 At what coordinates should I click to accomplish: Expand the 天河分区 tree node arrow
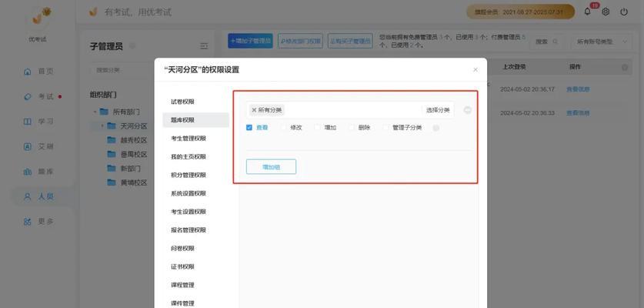point(102,126)
